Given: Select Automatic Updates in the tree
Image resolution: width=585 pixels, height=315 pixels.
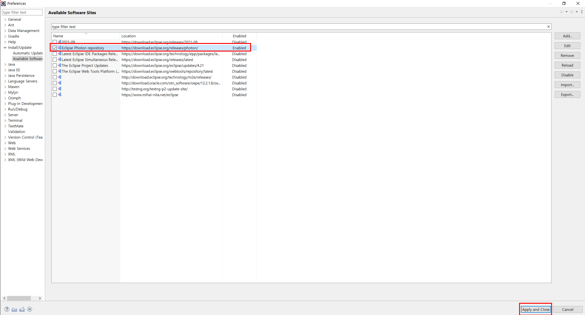Looking at the screenshot, I should 28,53.
